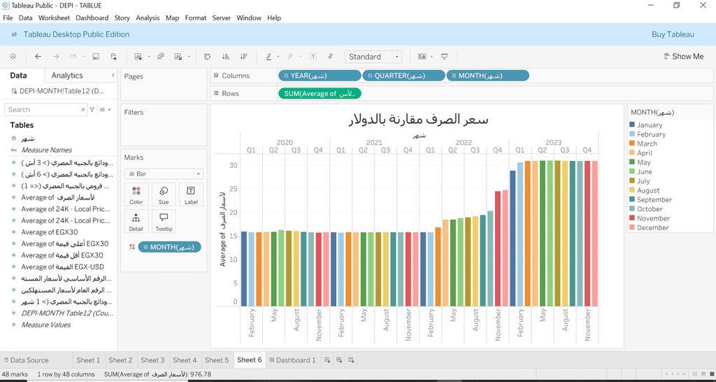Go to the Data Source tab
Screen dimensions: 716x382
25,360
